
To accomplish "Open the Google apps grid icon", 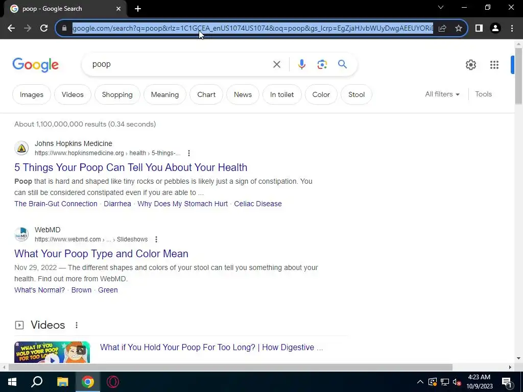I will pyautogui.click(x=494, y=65).
